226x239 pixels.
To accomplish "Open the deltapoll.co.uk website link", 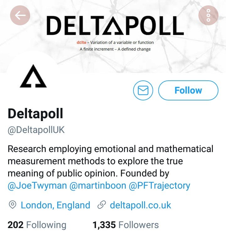I will click(x=140, y=205).
